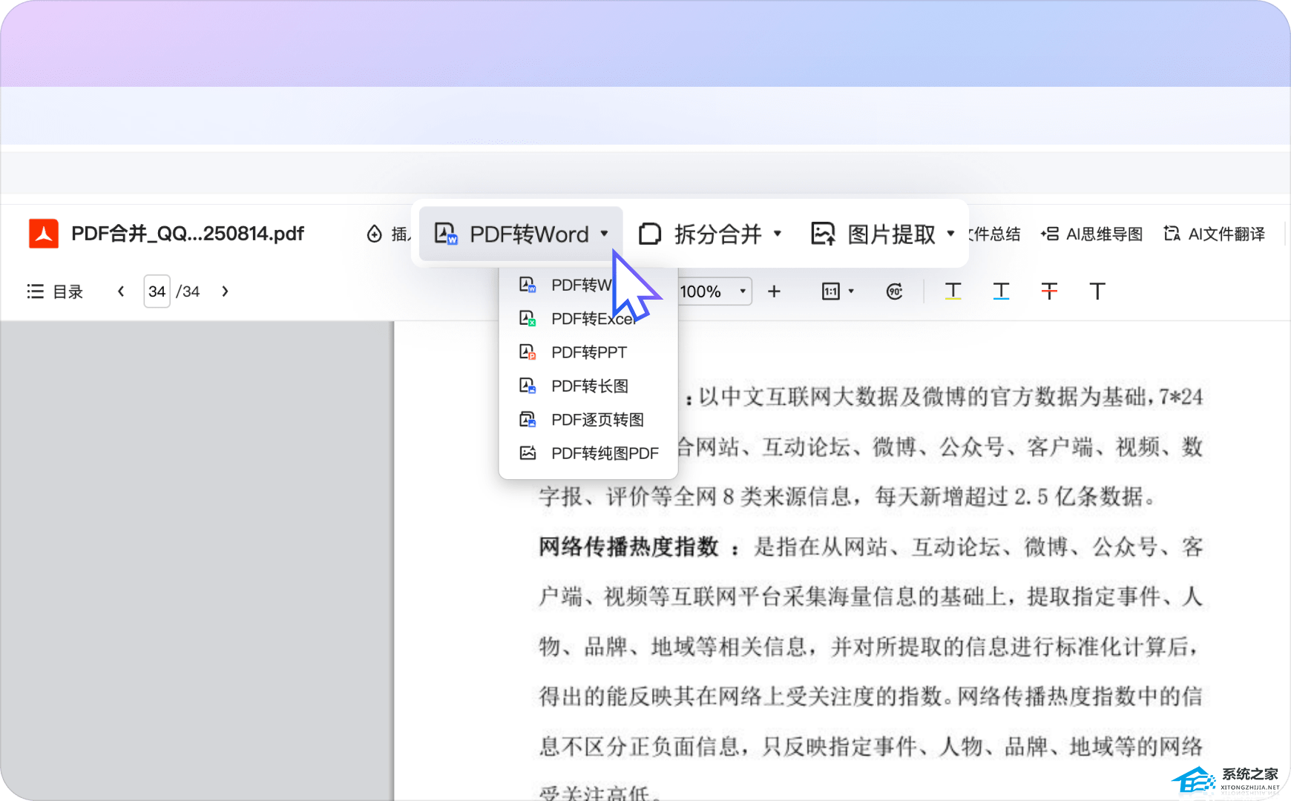Click the AI文件翻译 button
Screen dimensions: 1291x801
click(x=1214, y=234)
